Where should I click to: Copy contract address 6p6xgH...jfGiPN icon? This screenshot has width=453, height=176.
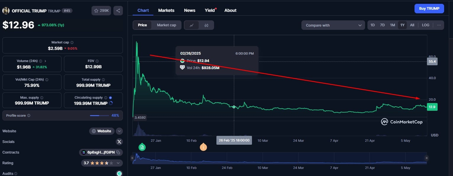(118, 152)
